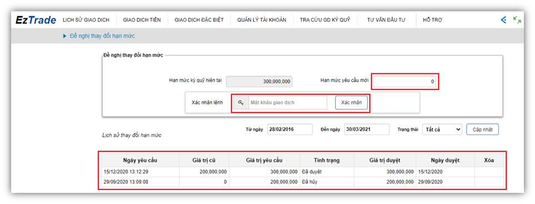Focus the Mật khẩu giao dịch password field
This screenshot has width=535, height=204.
point(288,102)
